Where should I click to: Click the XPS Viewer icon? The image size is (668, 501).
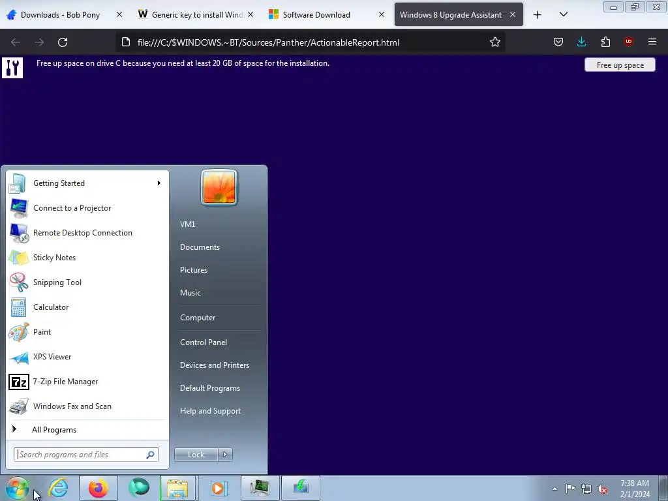[x=19, y=357]
